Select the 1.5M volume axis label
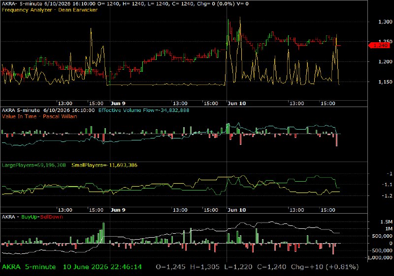Screen dimensions: 394x276 point(387,222)
